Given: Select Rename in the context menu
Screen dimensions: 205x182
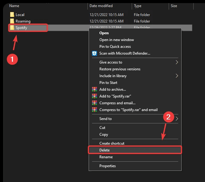Looking at the screenshot, I should pos(106,157).
